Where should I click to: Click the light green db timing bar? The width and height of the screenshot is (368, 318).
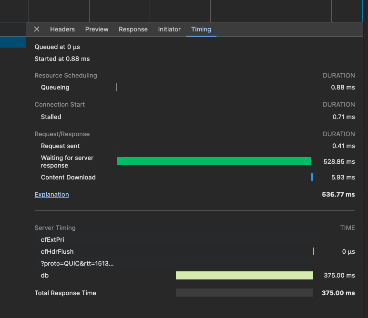click(244, 275)
